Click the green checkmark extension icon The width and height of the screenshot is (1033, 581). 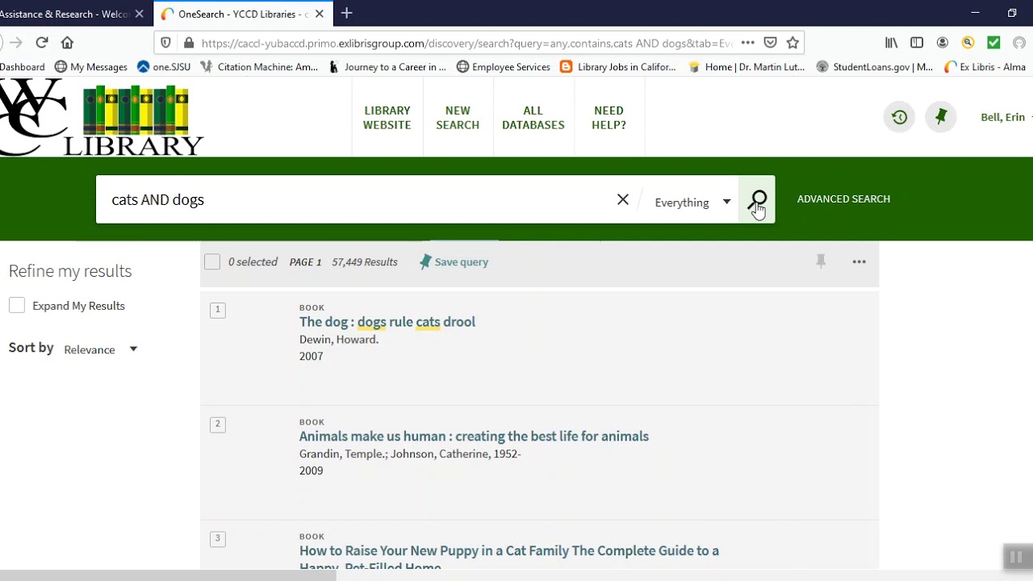[993, 43]
